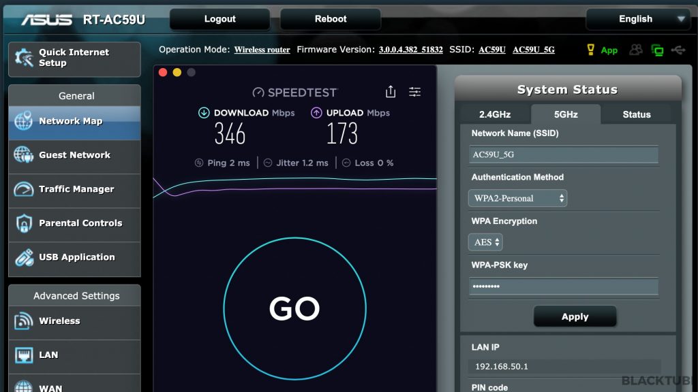Click the green network clients icon
Screen dimensions: 698x392
click(657, 50)
